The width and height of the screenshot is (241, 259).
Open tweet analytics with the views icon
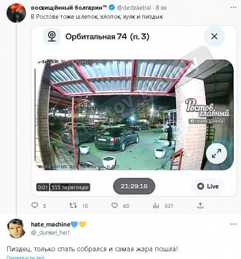click(156, 206)
